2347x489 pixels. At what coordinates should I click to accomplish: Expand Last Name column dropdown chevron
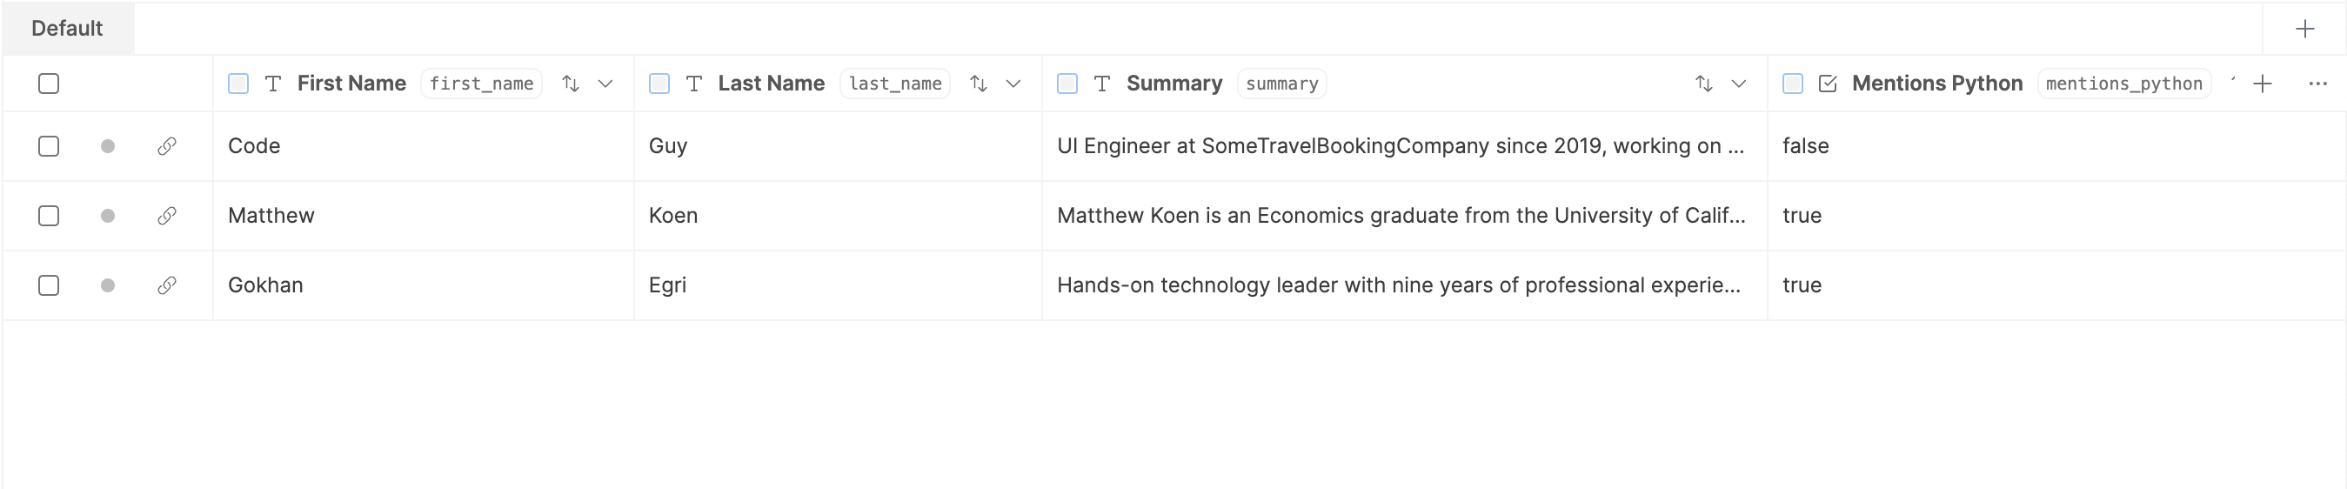point(1013,84)
